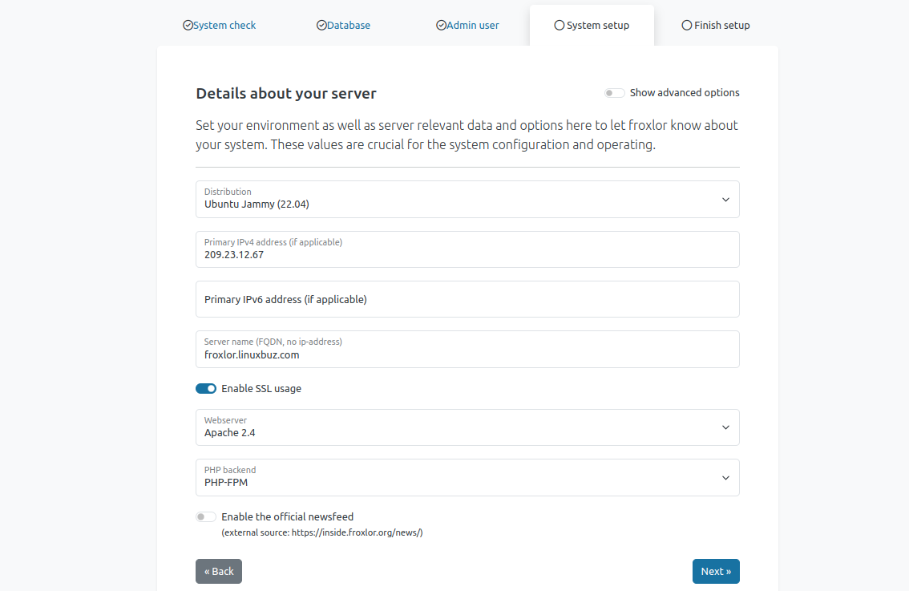Click the « Back button

pos(219,571)
